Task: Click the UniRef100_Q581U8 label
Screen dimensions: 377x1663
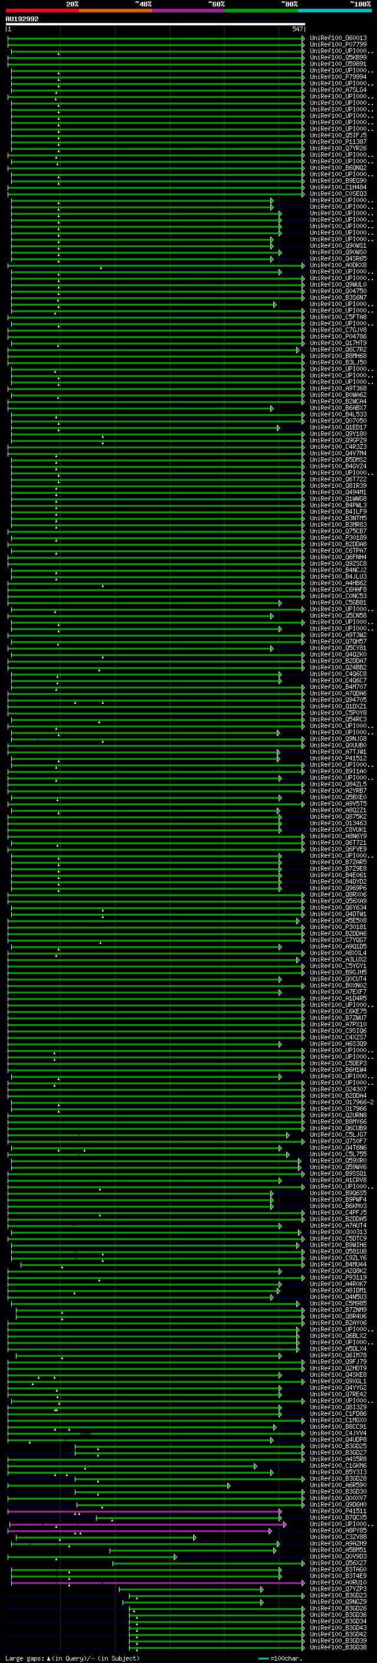Action: tap(338, 1251)
